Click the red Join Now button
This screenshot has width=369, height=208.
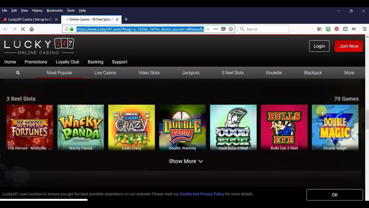(x=349, y=46)
